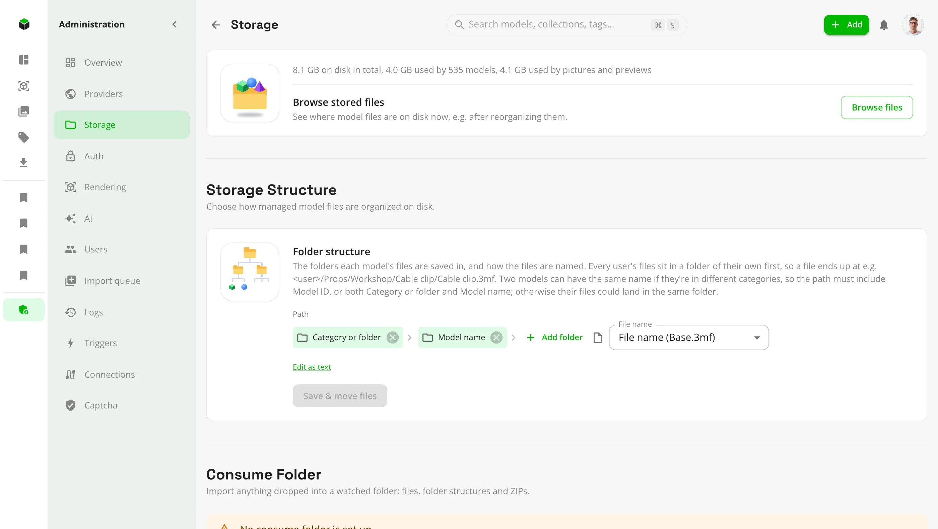Click Save & move files button
This screenshot has height=529, width=938.
[x=340, y=396]
